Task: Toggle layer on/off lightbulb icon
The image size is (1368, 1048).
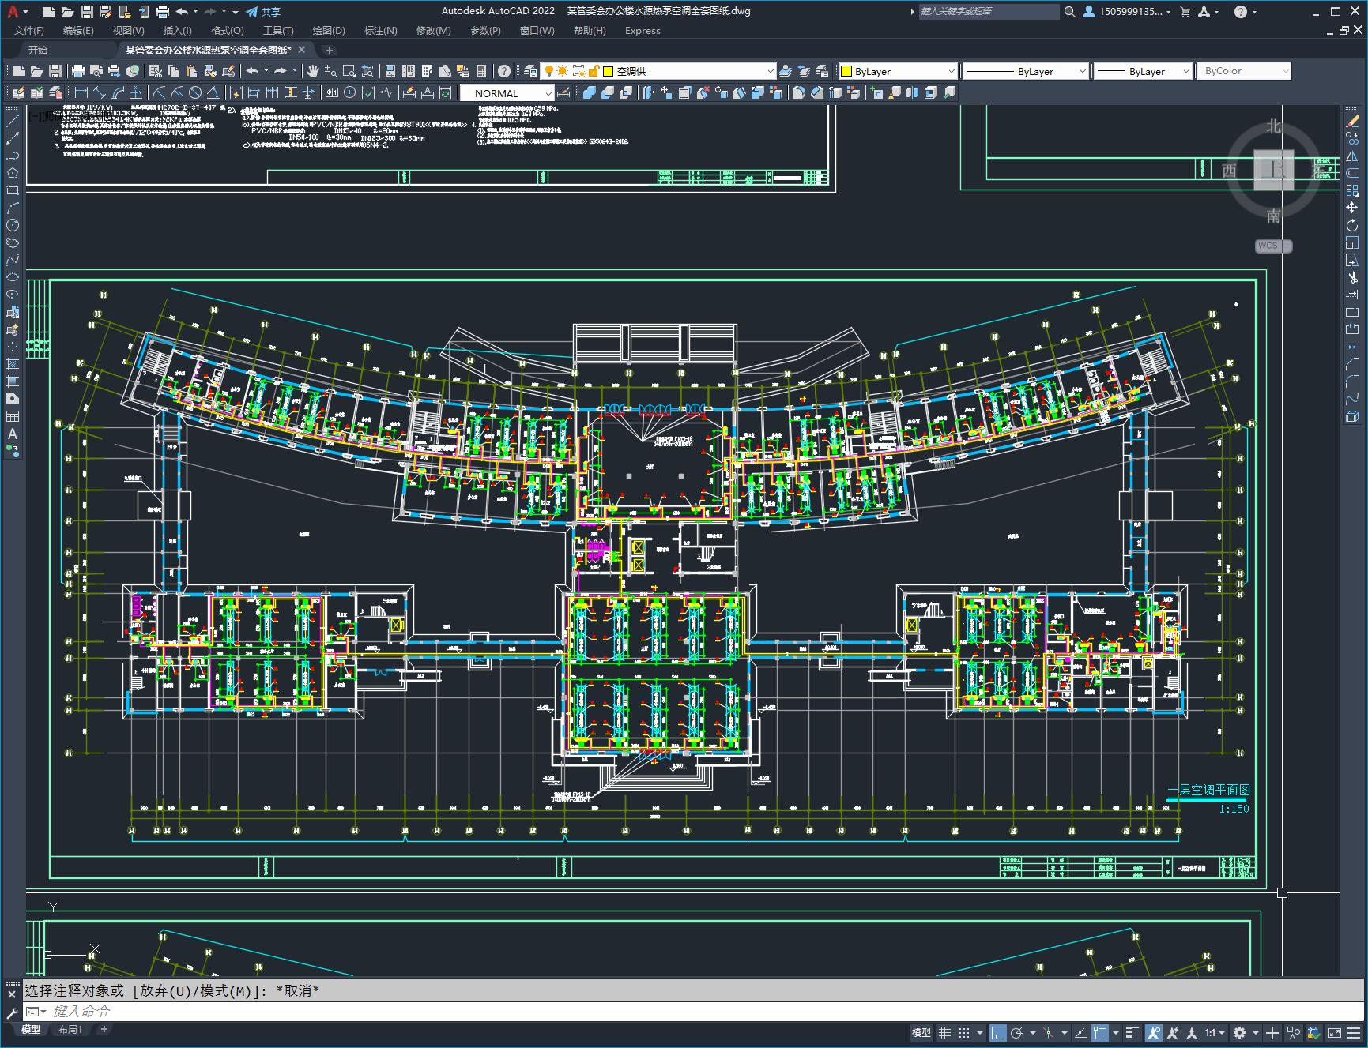Action: pyautogui.click(x=548, y=71)
